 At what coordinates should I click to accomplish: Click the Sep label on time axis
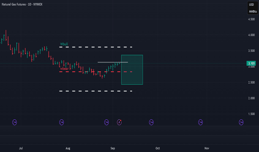(113, 148)
